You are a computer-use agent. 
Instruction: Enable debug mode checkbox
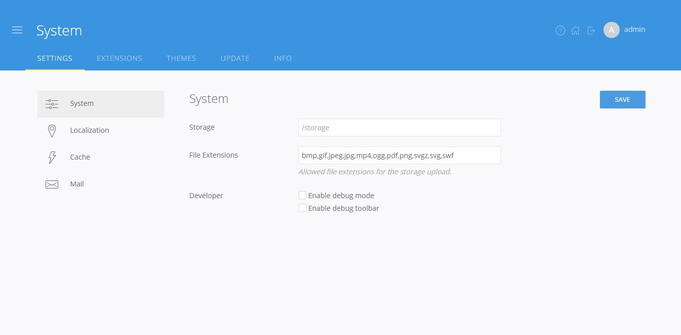(x=302, y=195)
